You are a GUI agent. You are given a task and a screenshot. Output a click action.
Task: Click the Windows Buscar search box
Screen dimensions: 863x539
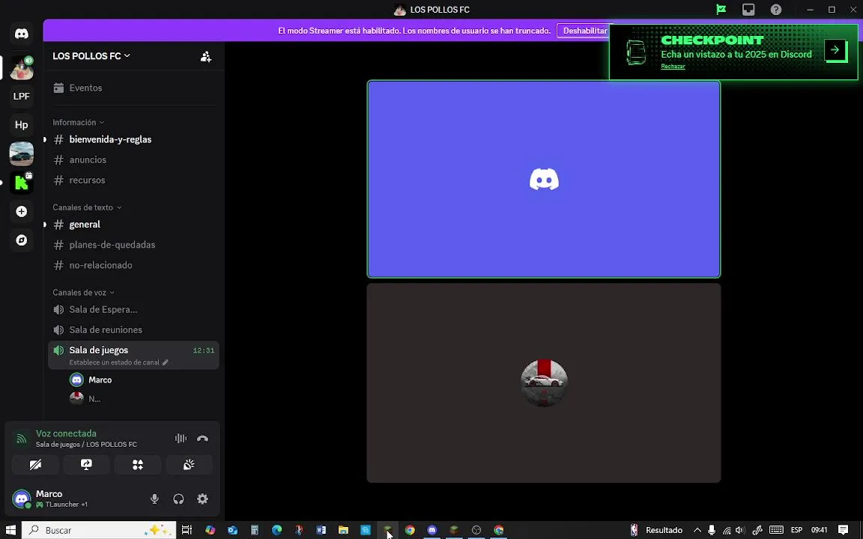(x=99, y=530)
